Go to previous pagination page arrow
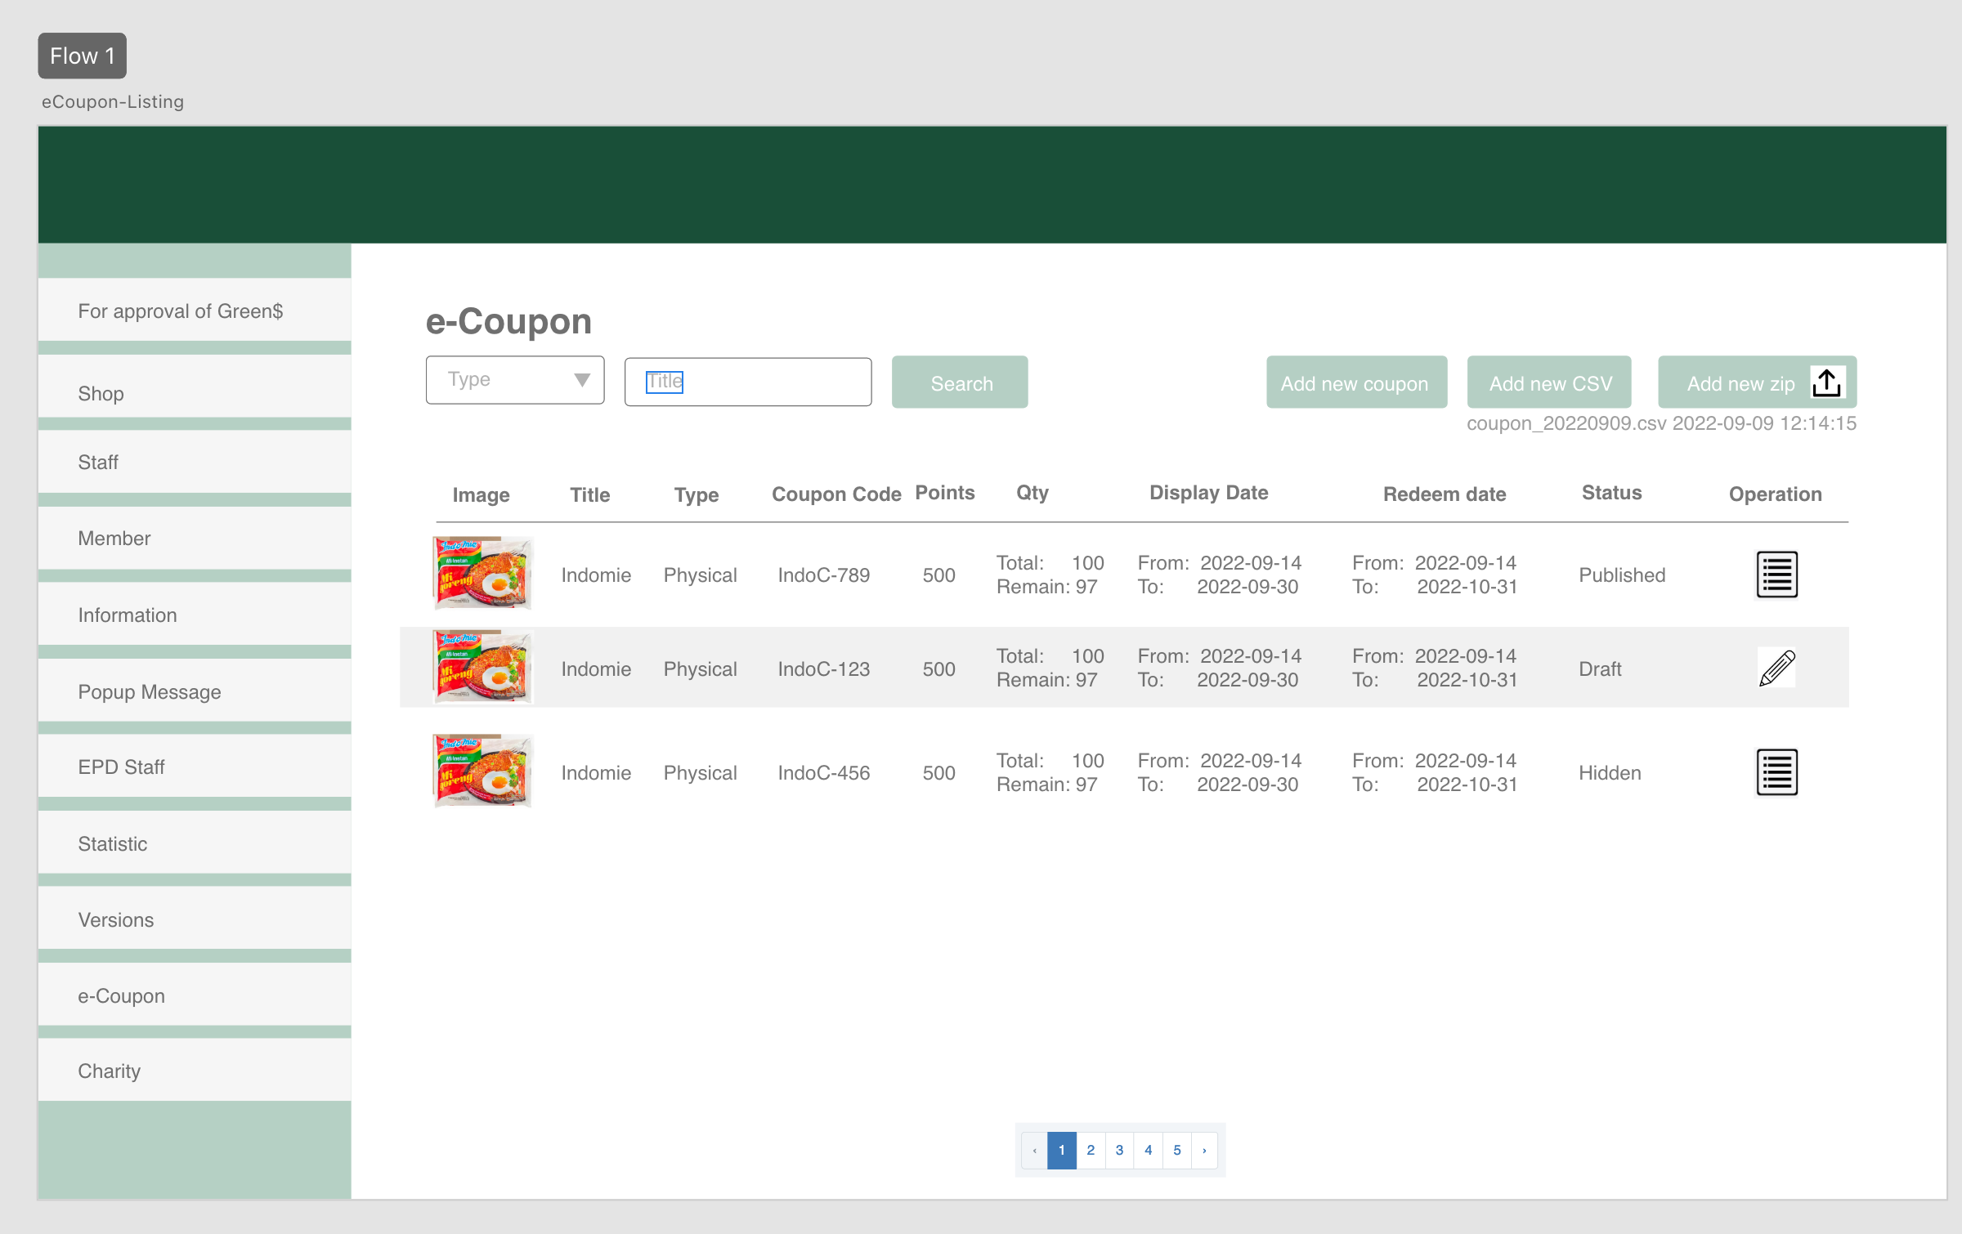The width and height of the screenshot is (1962, 1234). tap(1034, 1150)
